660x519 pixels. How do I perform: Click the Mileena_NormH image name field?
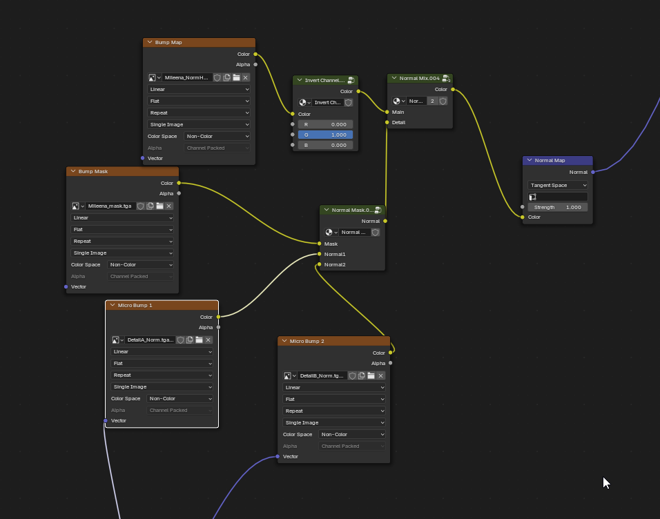[187, 77]
